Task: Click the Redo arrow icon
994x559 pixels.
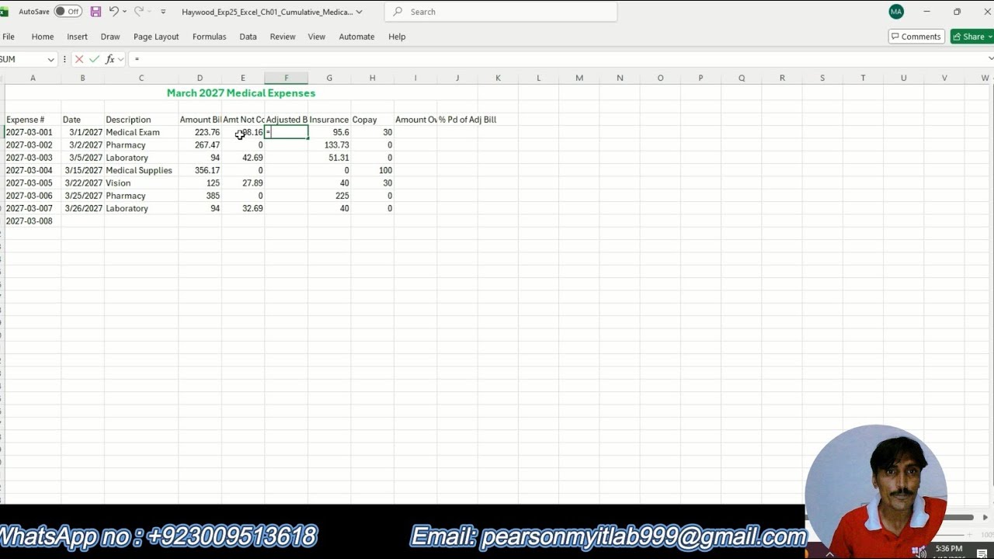Action: click(139, 12)
